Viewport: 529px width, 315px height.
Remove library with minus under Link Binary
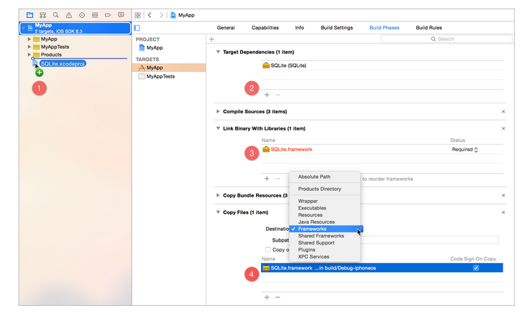coord(277,178)
